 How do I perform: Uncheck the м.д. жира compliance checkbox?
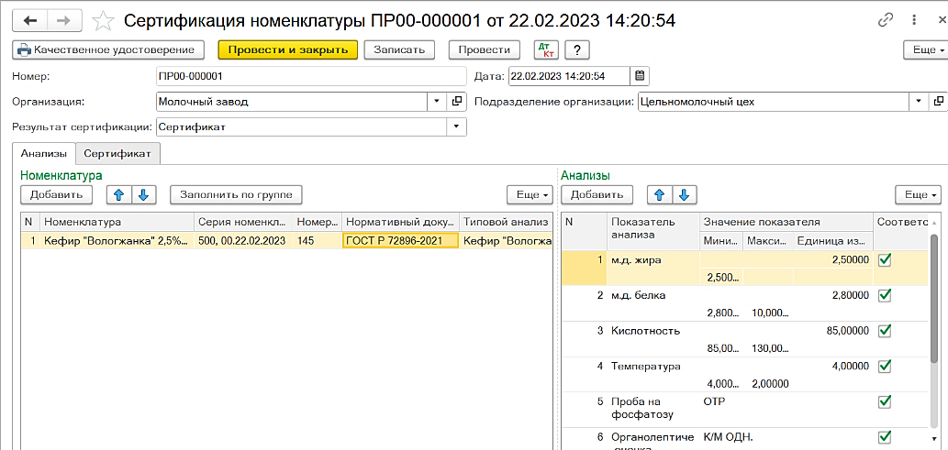click(885, 260)
